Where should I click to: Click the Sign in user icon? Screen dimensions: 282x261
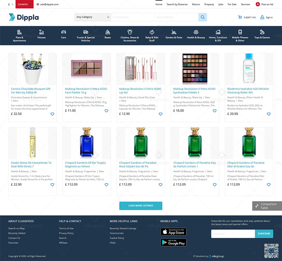(x=262, y=17)
